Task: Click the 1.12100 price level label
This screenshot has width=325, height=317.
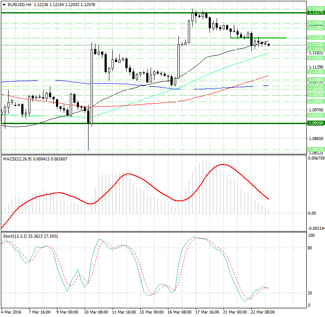Action: [x=316, y=44]
